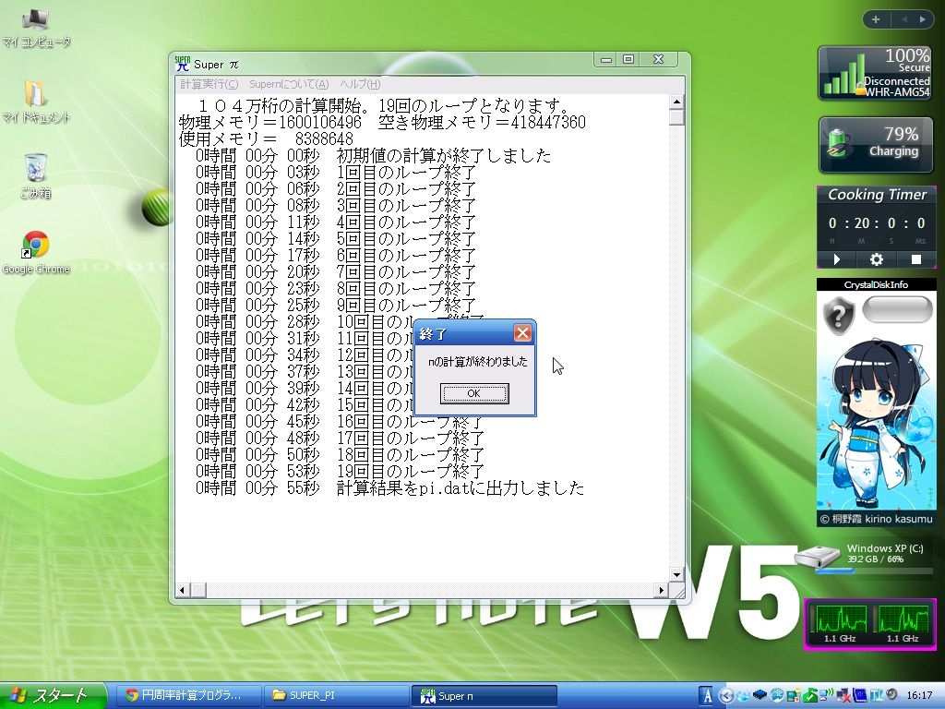Click the taskbar clock 16:17
The image size is (945, 709).
pos(920,696)
